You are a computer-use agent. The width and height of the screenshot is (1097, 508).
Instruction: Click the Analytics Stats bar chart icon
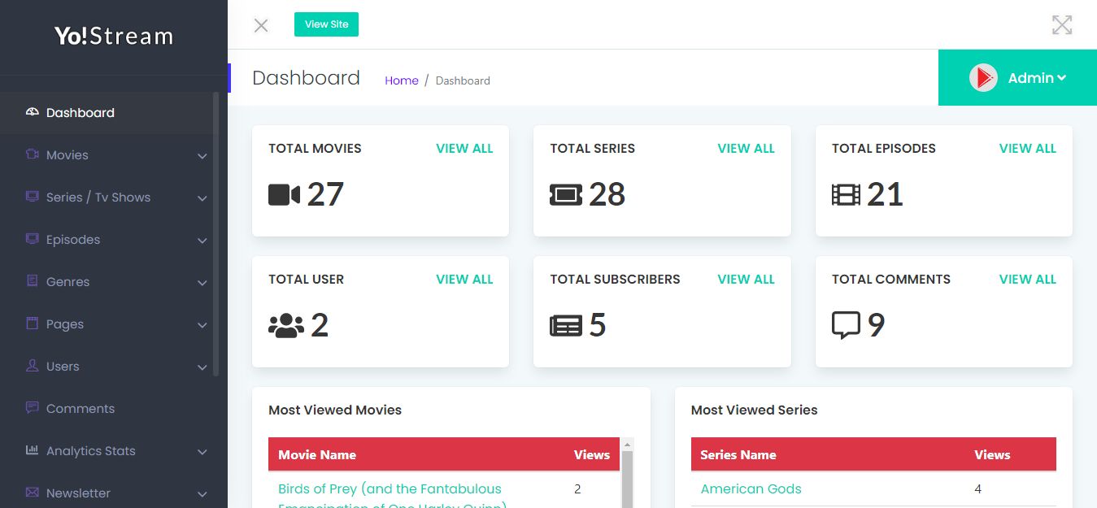point(33,450)
